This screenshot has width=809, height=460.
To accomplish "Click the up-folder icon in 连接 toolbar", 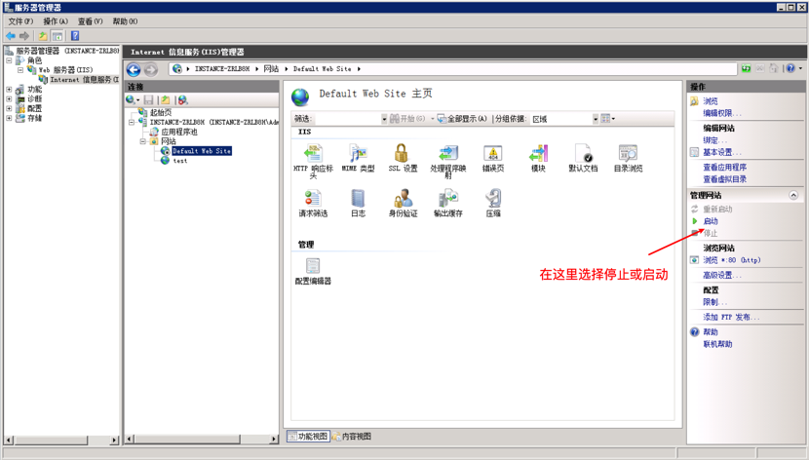I will pos(165,100).
